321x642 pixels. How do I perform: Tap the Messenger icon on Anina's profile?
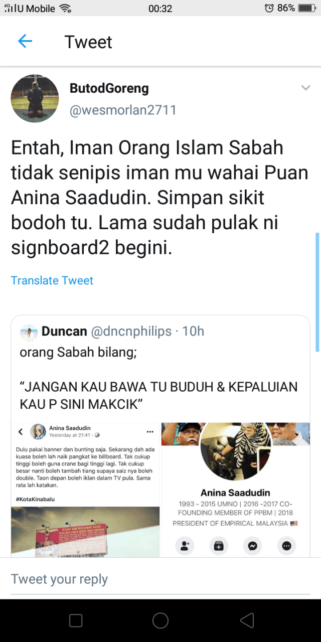tap(253, 546)
